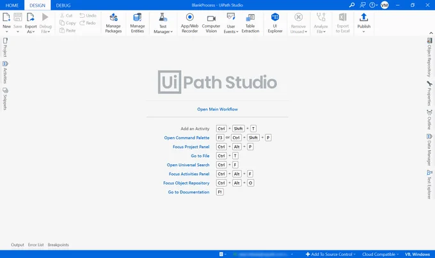This screenshot has height=258, width=435.
Task: Open the Activities side panel
Action: [5, 73]
